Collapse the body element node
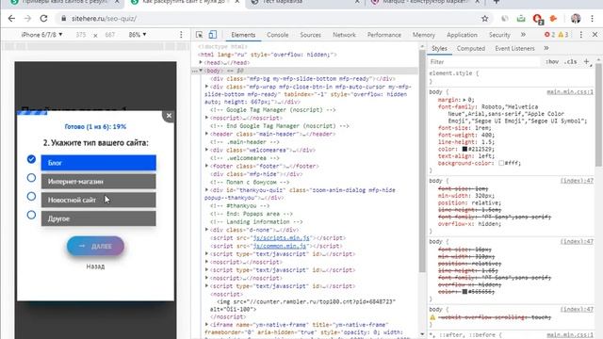The image size is (603, 339). point(201,71)
